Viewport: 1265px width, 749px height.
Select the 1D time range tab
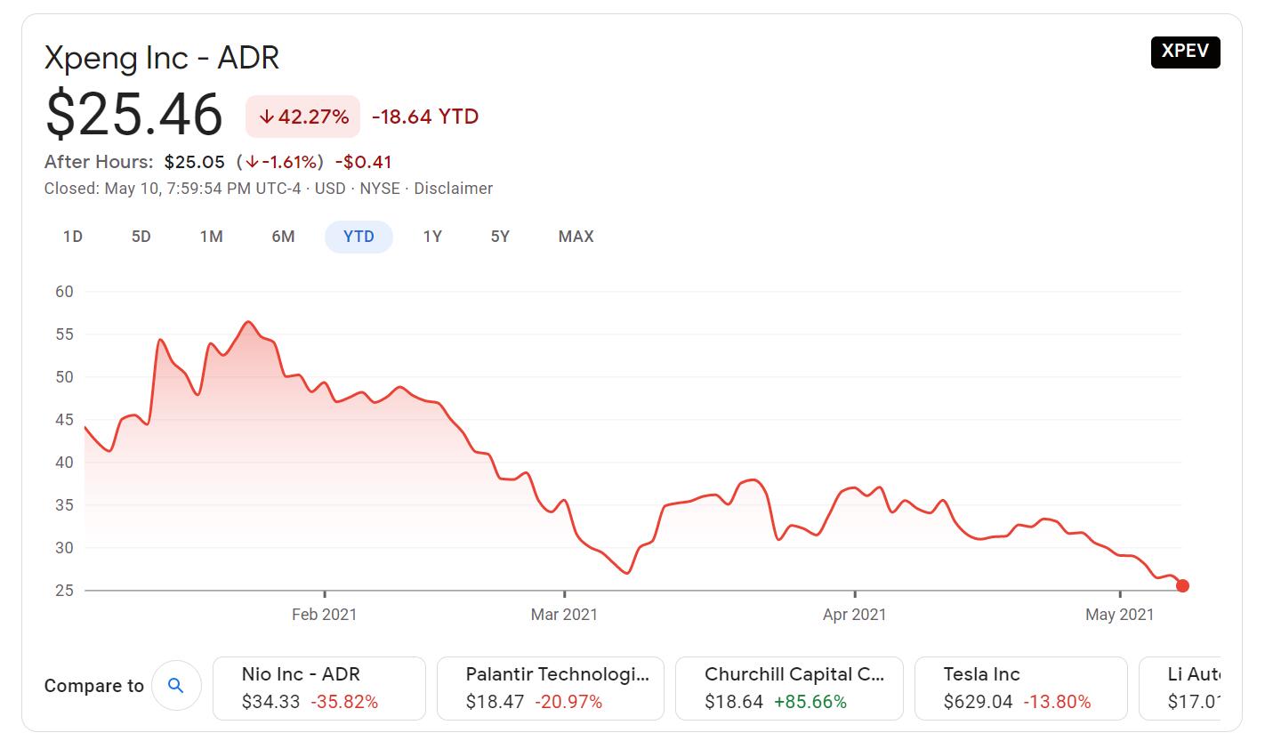click(73, 237)
